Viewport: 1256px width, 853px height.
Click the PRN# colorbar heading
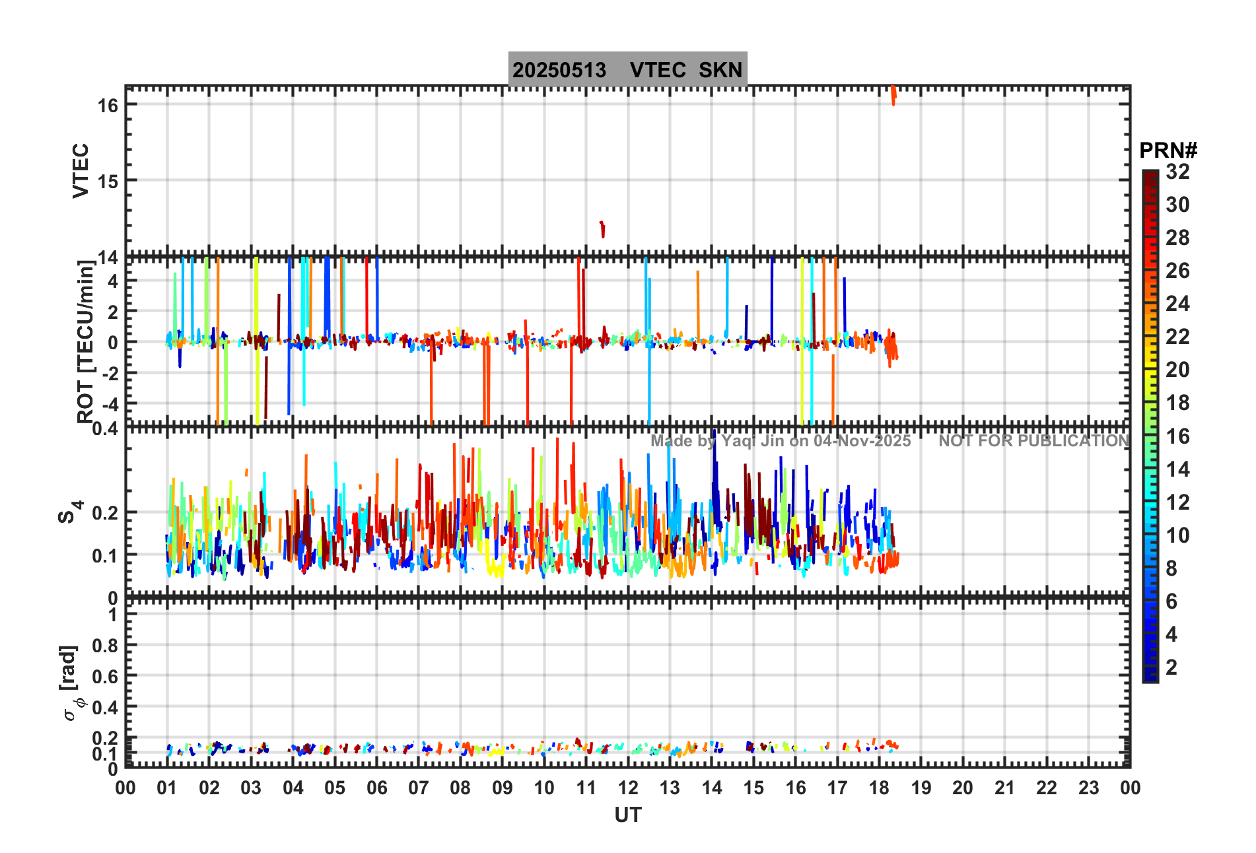pyautogui.click(x=1168, y=151)
